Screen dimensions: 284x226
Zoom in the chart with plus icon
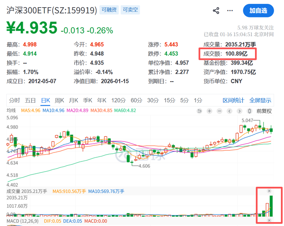(x=209, y=111)
